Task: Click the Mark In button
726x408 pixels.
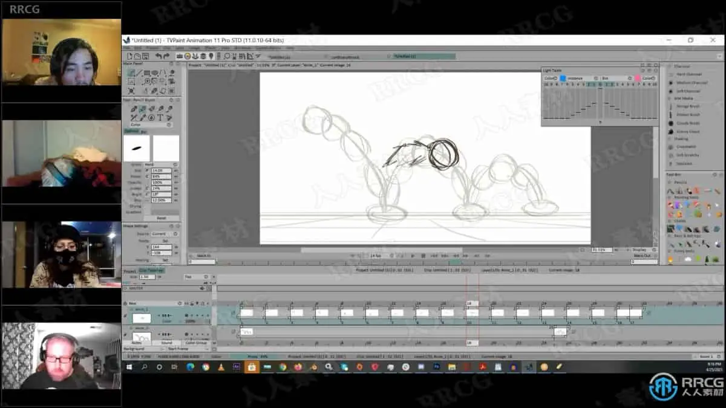Action: tap(203, 256)
